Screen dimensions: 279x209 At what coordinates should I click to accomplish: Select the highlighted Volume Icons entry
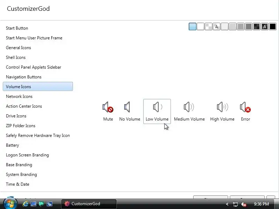point(38,86)
